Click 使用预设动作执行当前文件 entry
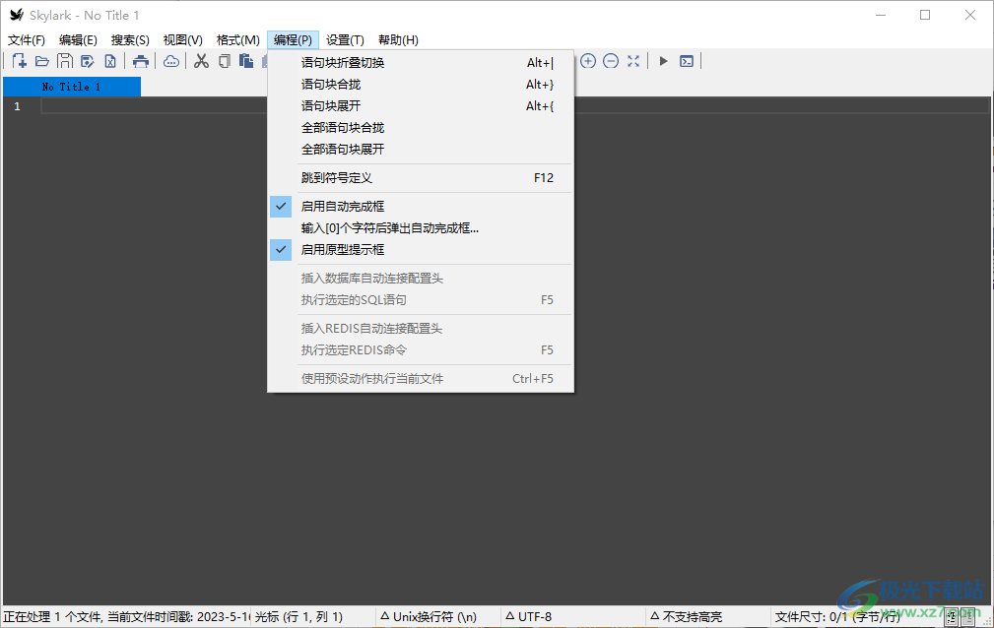 tap(421, 378)
